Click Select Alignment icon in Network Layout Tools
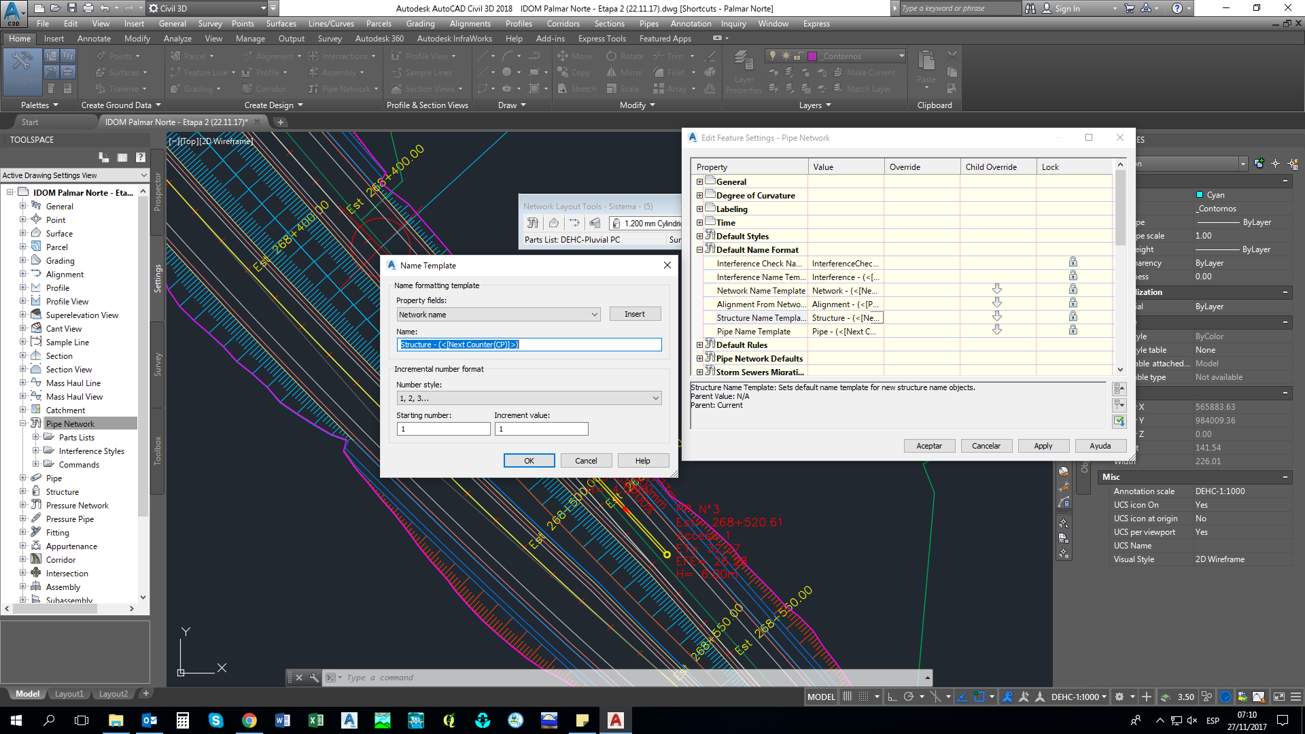 574,223
